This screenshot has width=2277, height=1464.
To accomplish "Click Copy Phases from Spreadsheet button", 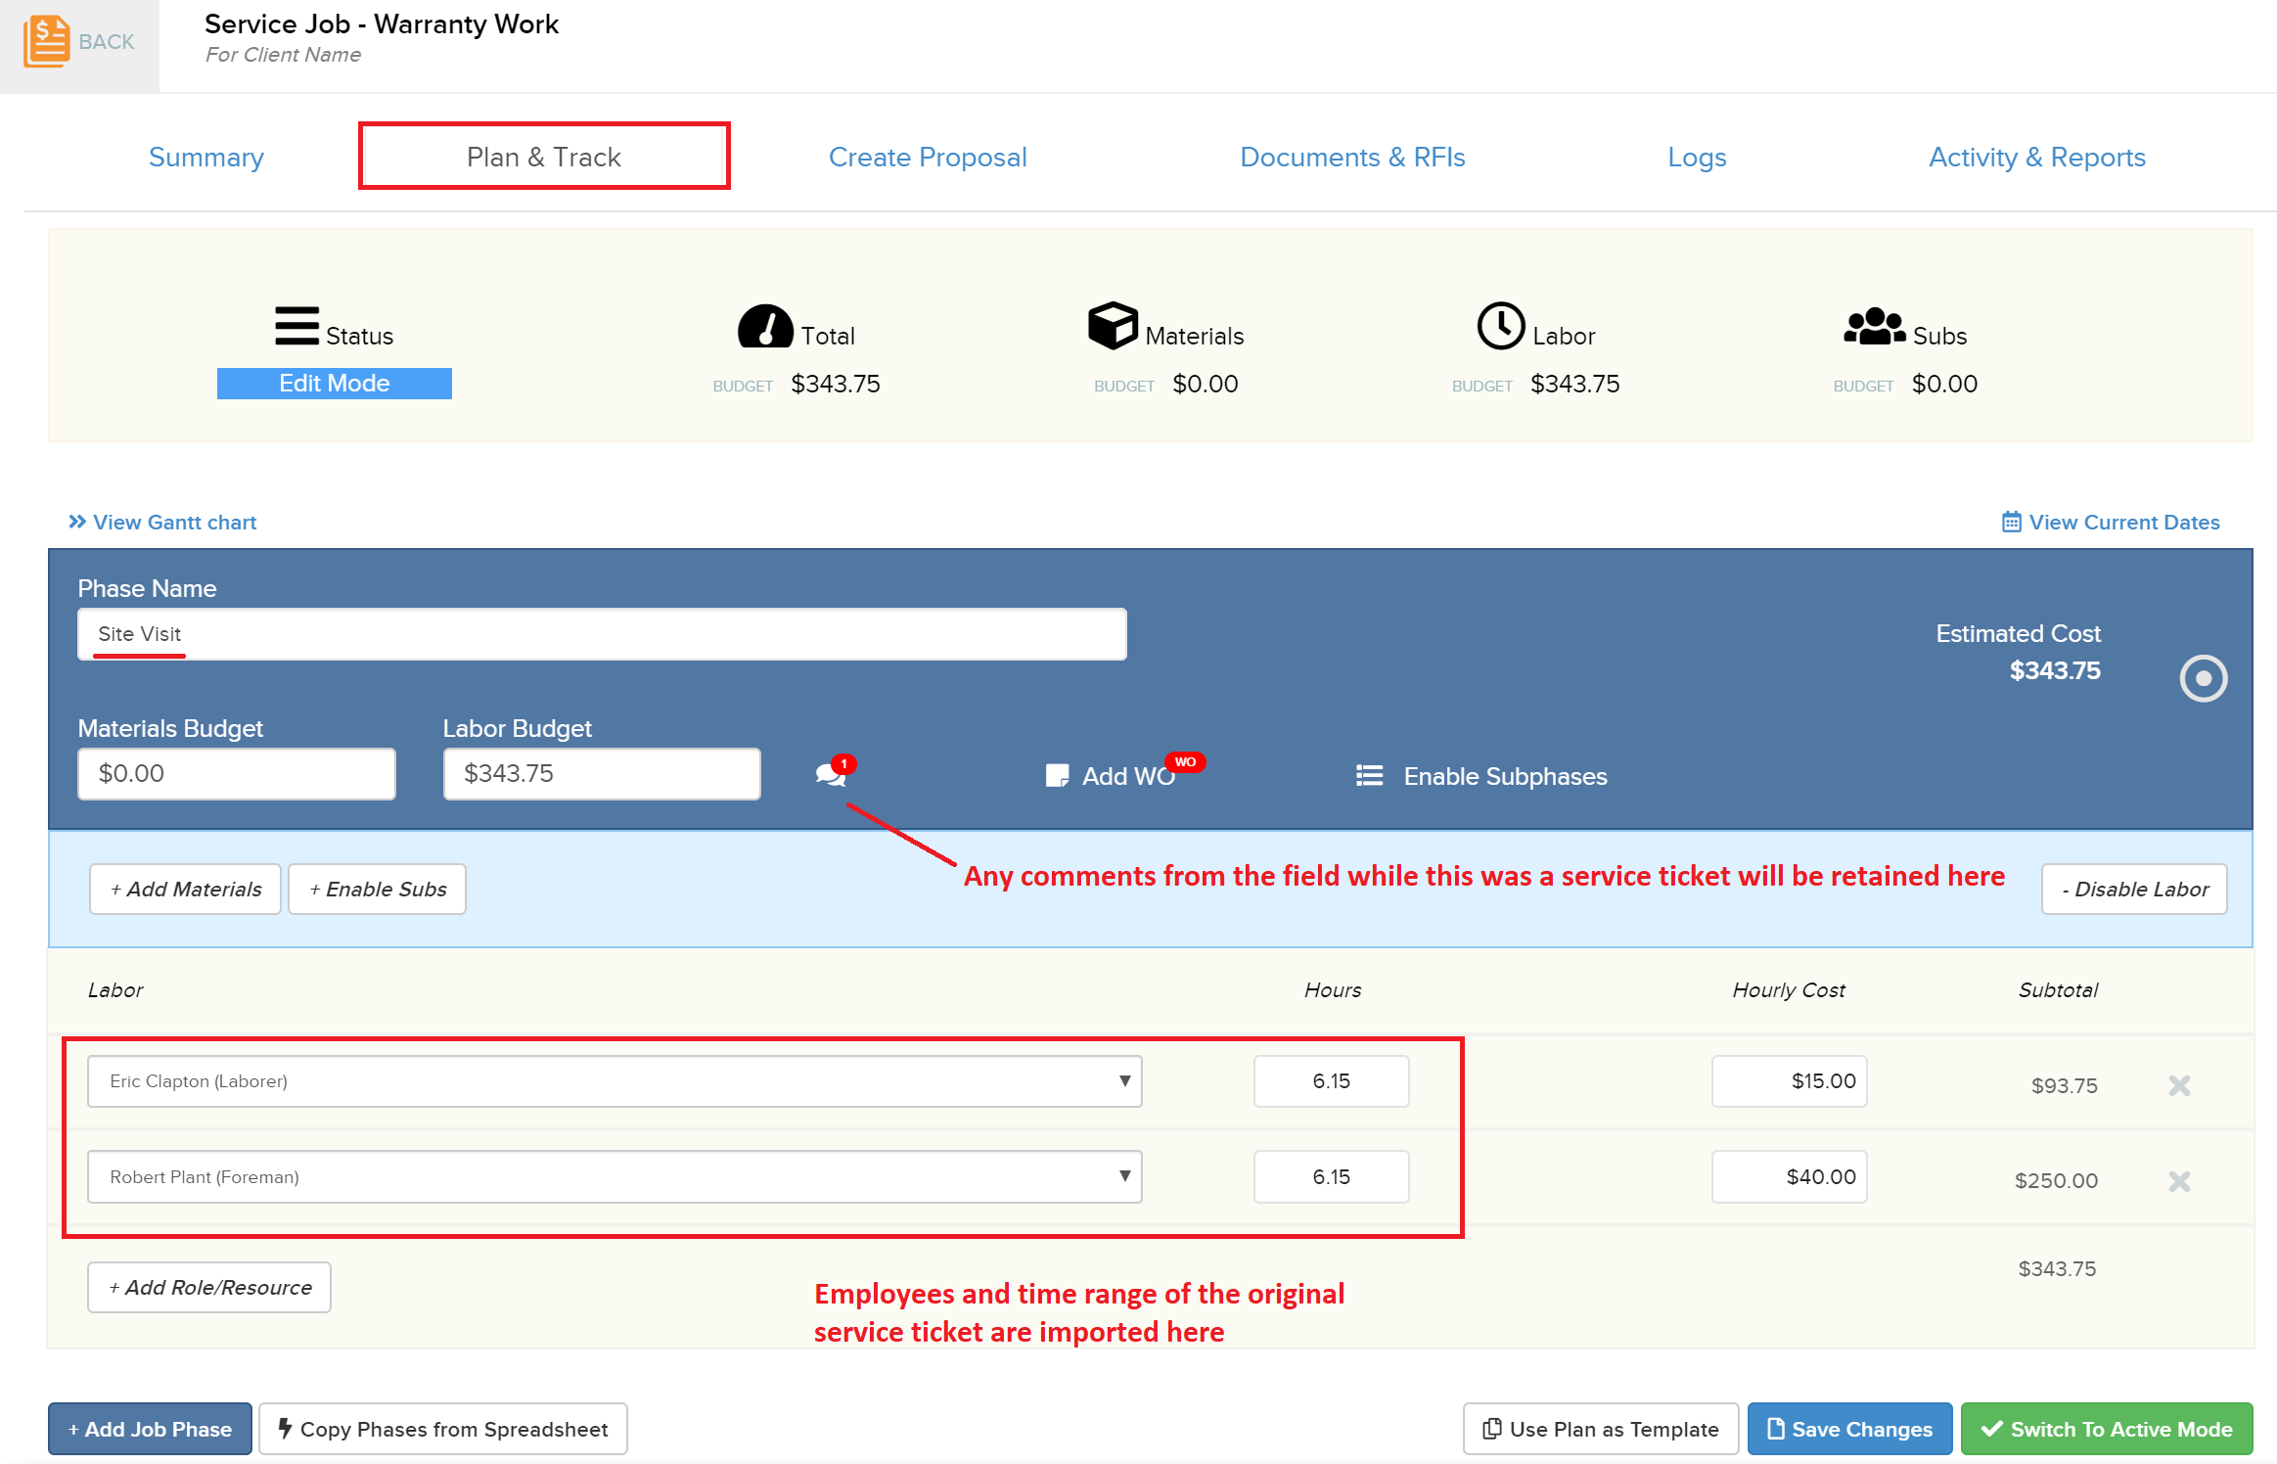I will click(x=442, y=1429).
